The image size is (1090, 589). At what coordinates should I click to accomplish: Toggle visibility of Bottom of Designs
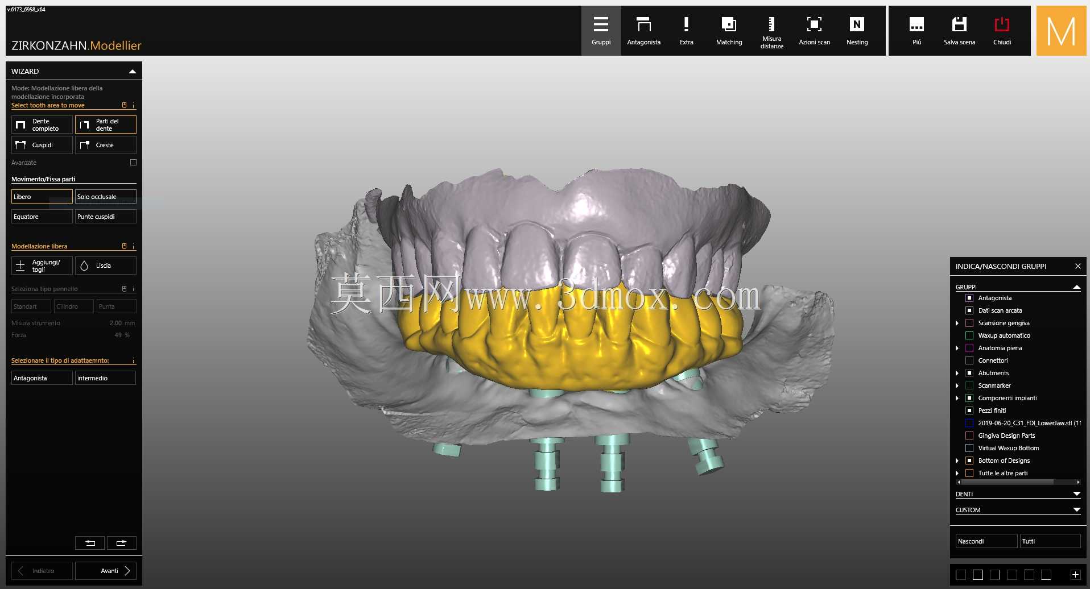tap(969, 461)
